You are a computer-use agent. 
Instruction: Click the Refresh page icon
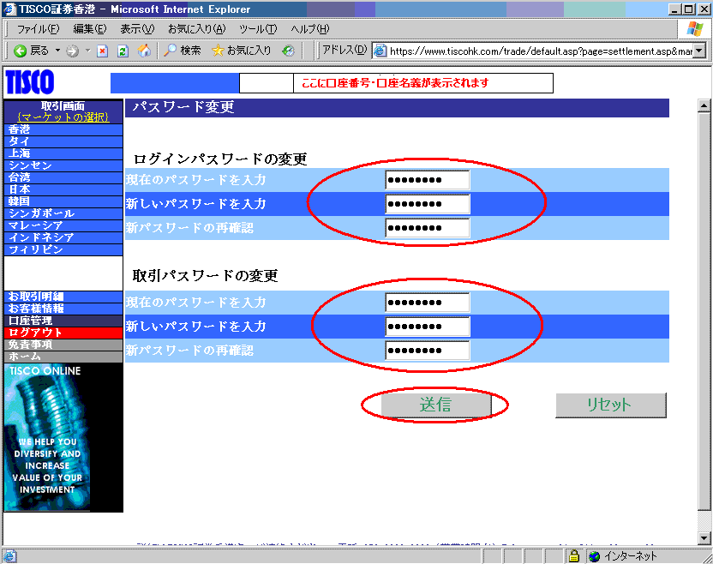point(123,51)
